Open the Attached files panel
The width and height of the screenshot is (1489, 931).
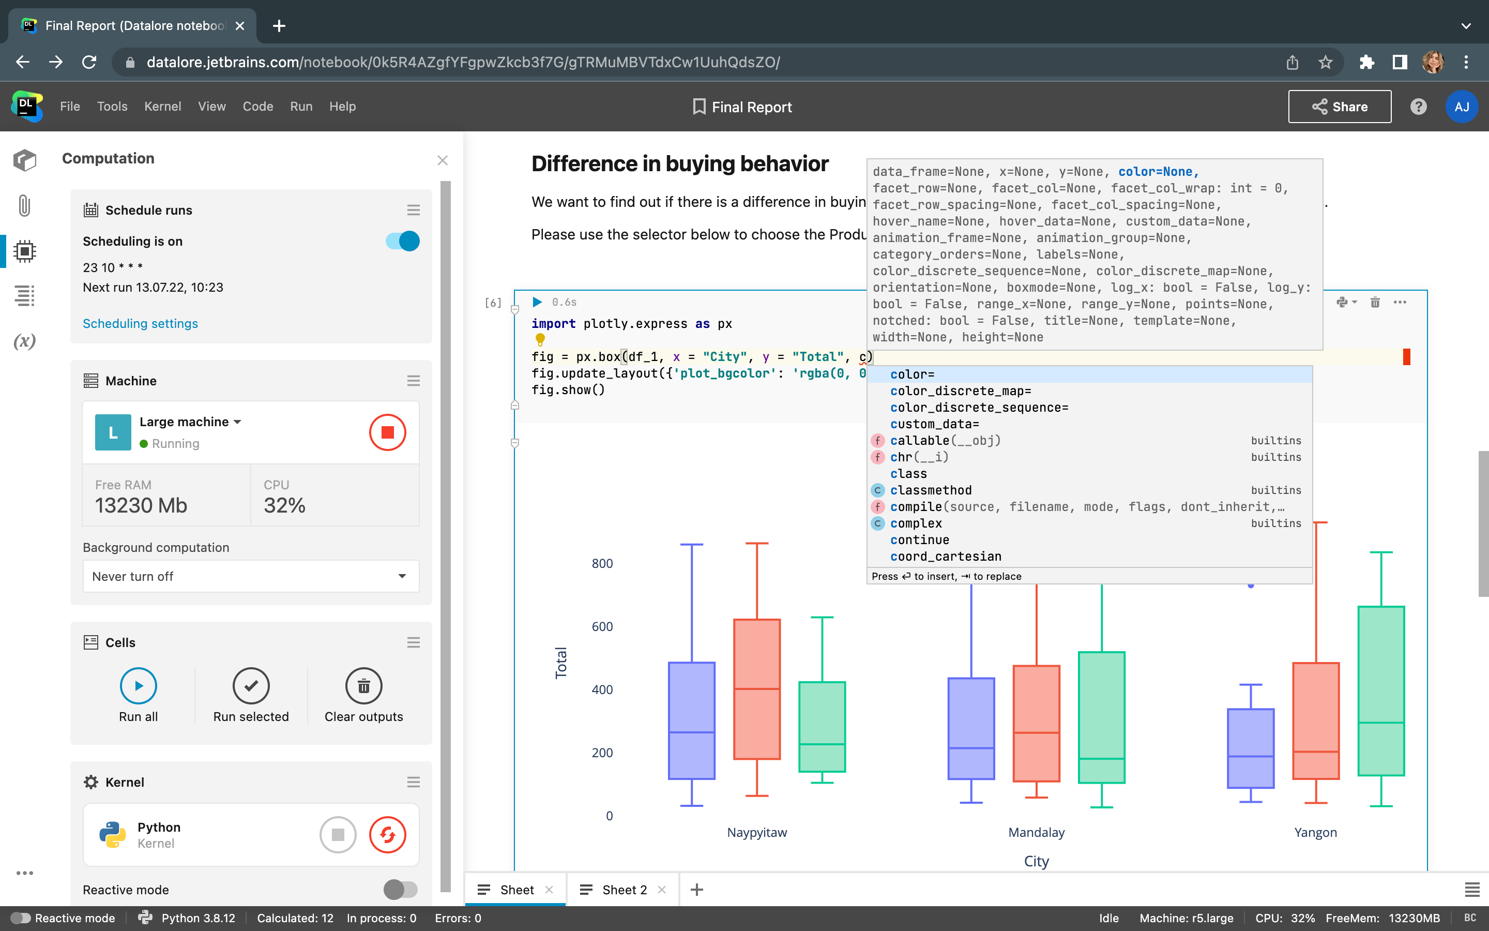pos(25,206)
